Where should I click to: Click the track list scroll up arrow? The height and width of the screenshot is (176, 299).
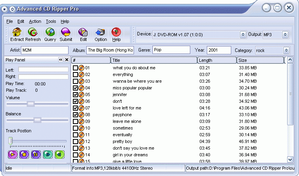290,60
